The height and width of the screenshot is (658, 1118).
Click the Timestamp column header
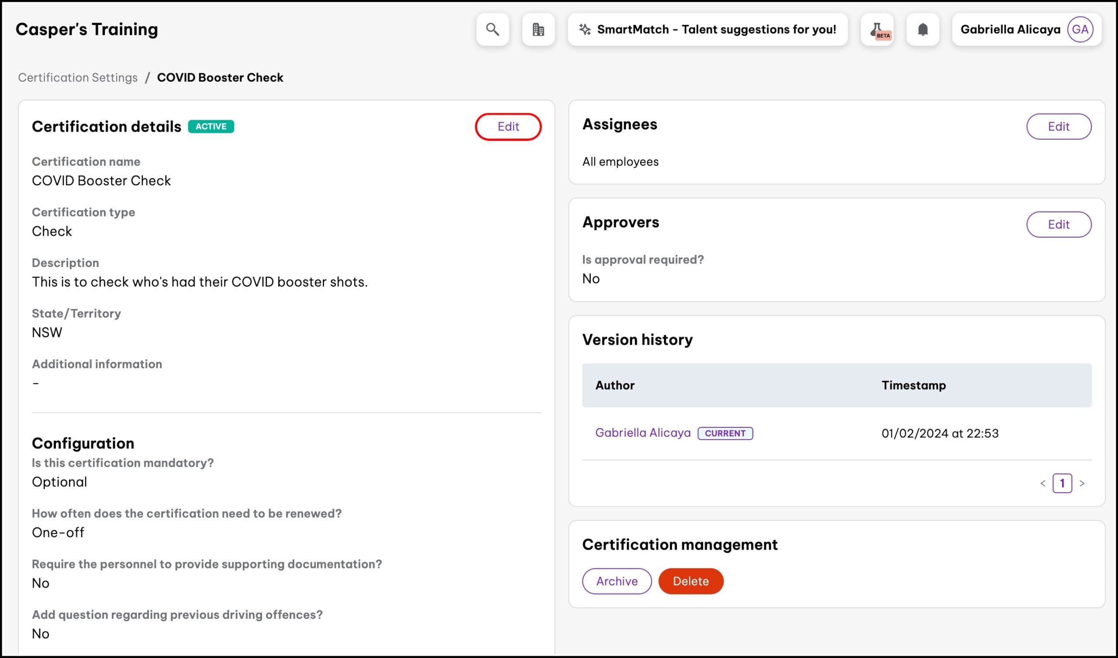pyautogui.click(x=914, y=385)
